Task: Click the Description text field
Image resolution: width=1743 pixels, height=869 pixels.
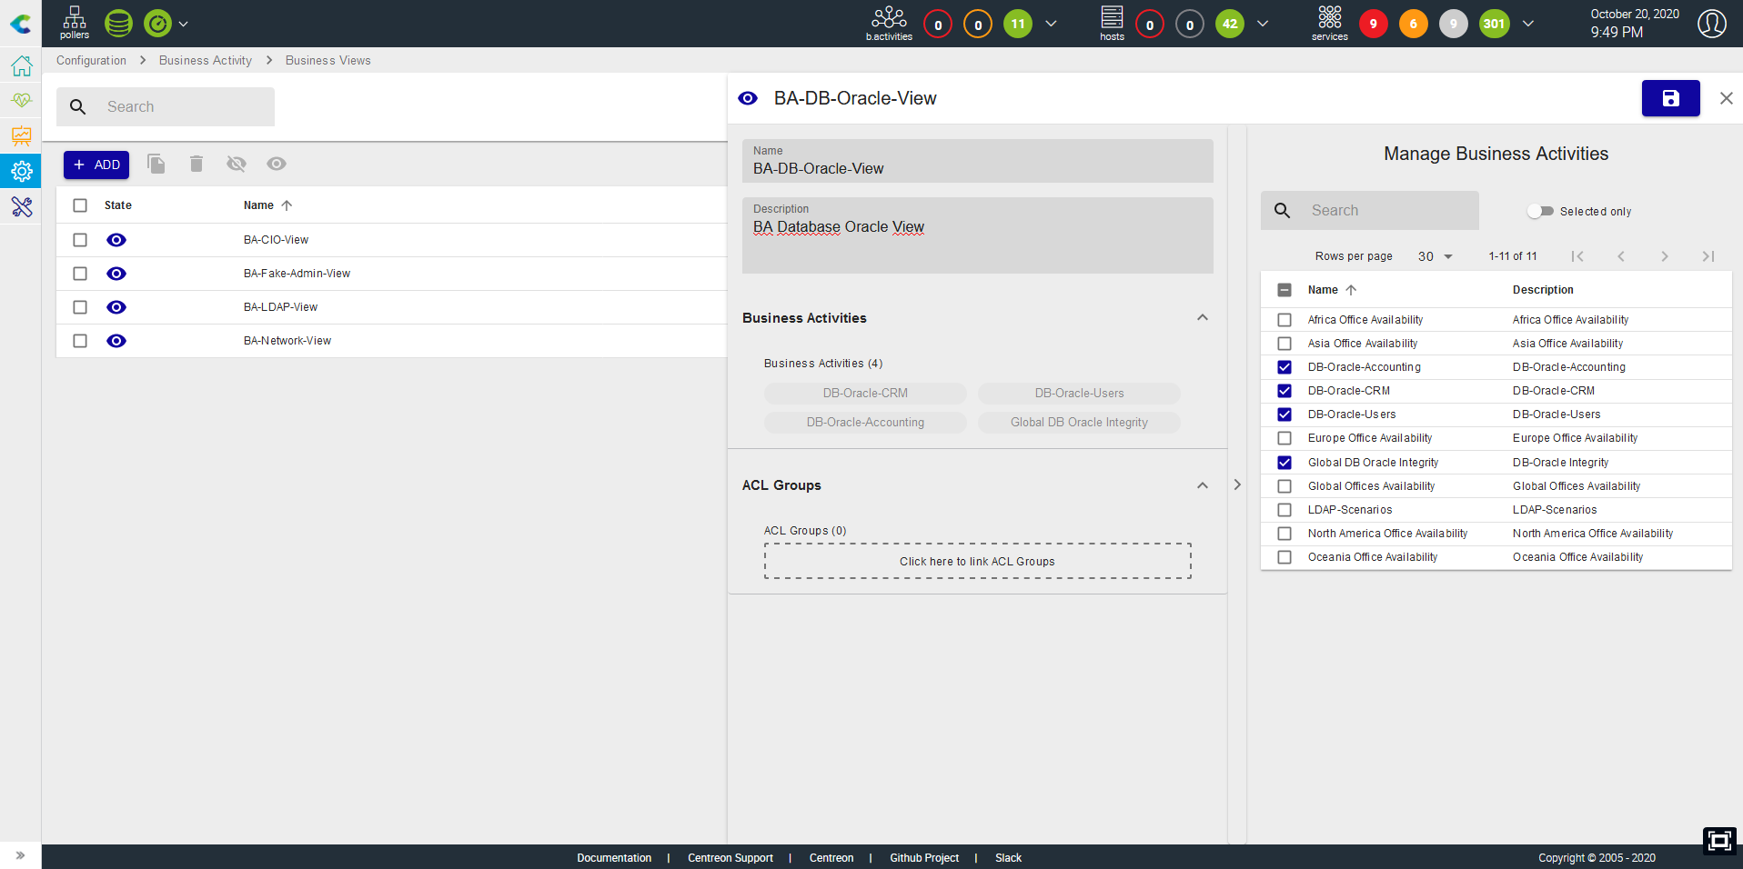Action: tap(977, 236)
